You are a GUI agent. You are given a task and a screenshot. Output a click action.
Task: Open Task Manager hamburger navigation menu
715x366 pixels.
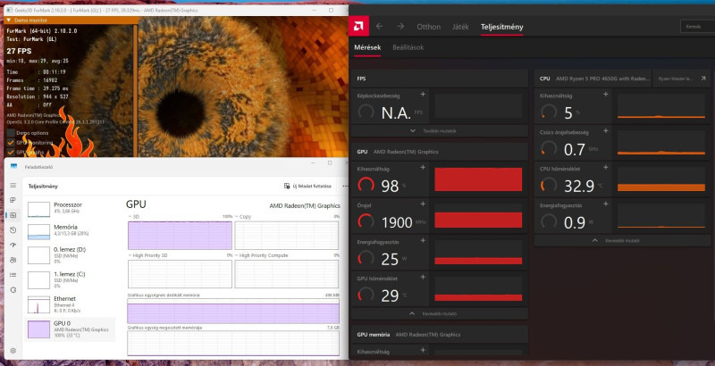pyautogui.click(x=13, y=186)
